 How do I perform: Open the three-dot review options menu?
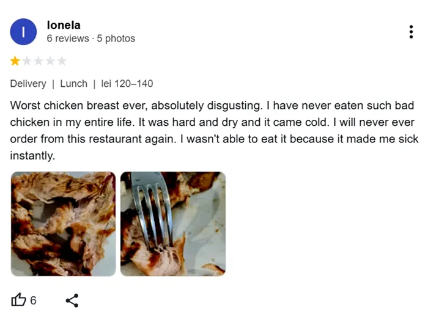coord(411,32)
